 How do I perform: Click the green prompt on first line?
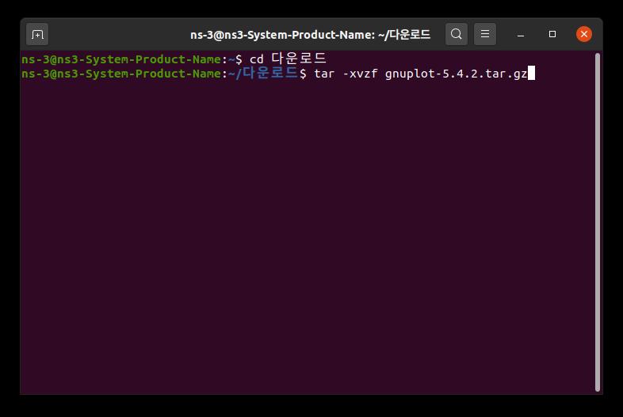[x=121, y=59]
